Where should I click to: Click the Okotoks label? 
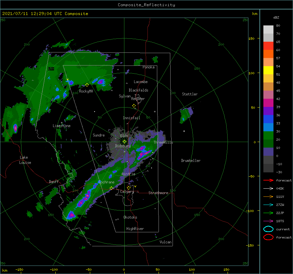tap(130, 217)
